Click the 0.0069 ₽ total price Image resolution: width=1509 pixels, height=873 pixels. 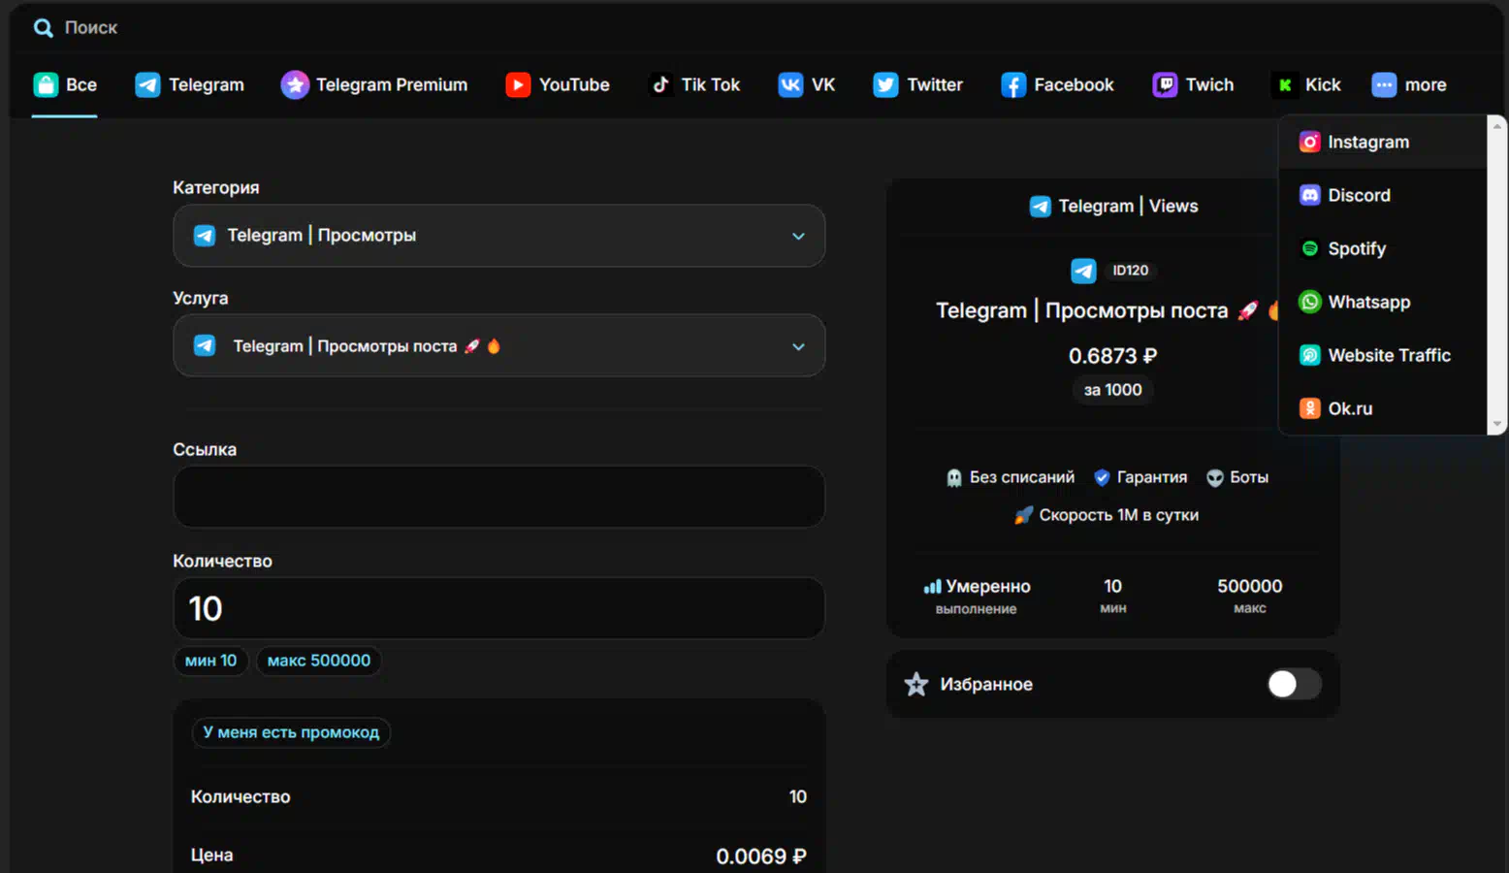tap(761, 857)
